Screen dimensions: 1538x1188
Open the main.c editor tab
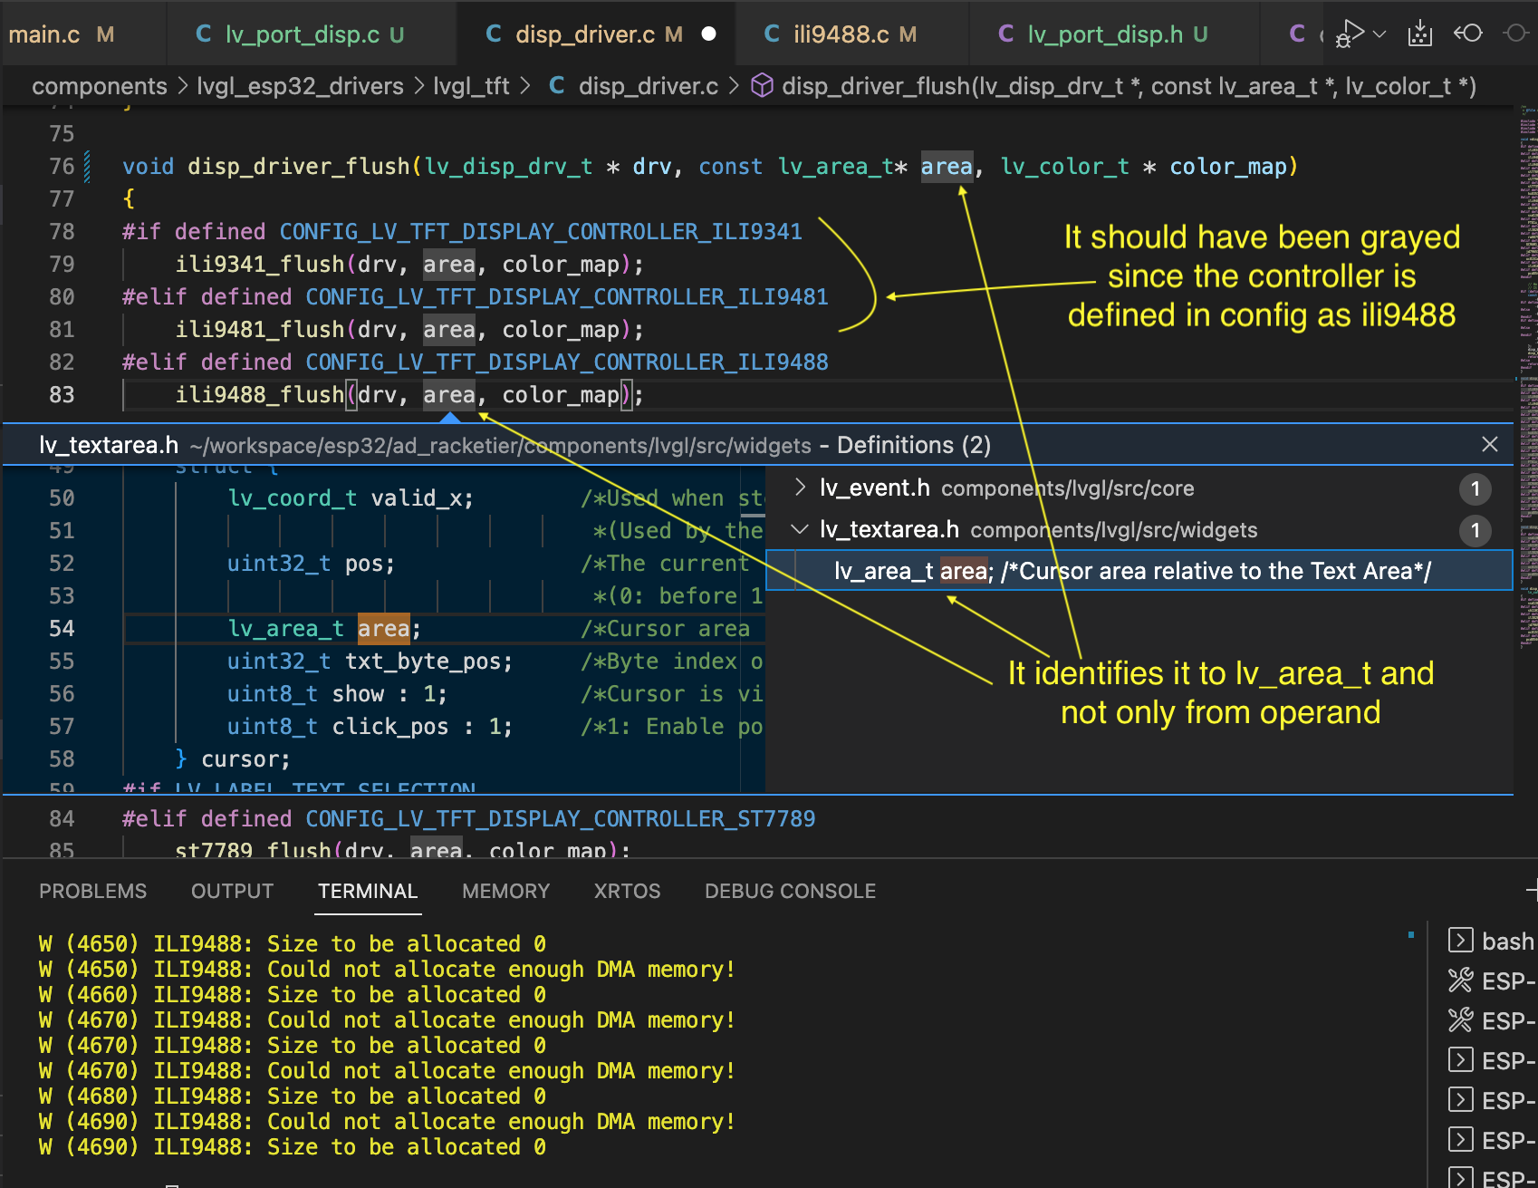tap(62, 34)
